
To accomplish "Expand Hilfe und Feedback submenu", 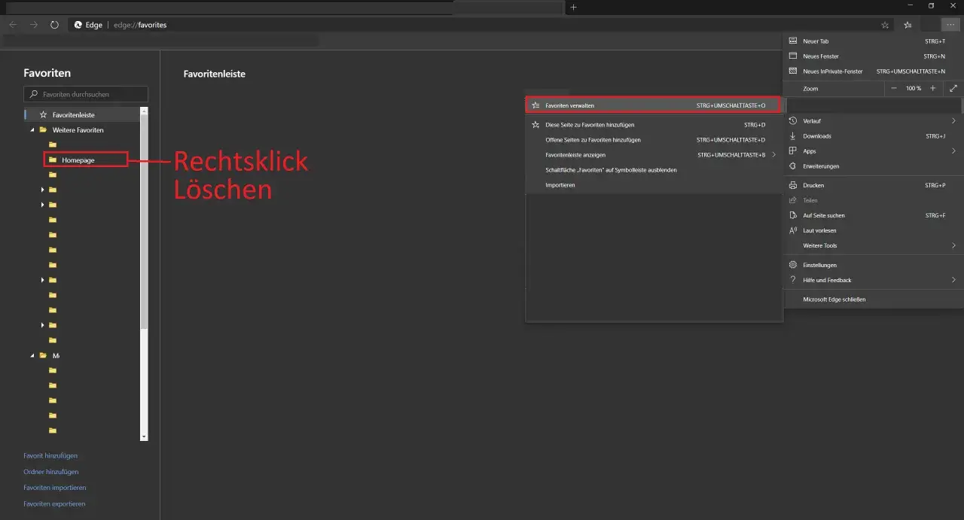I will point(874,280).
